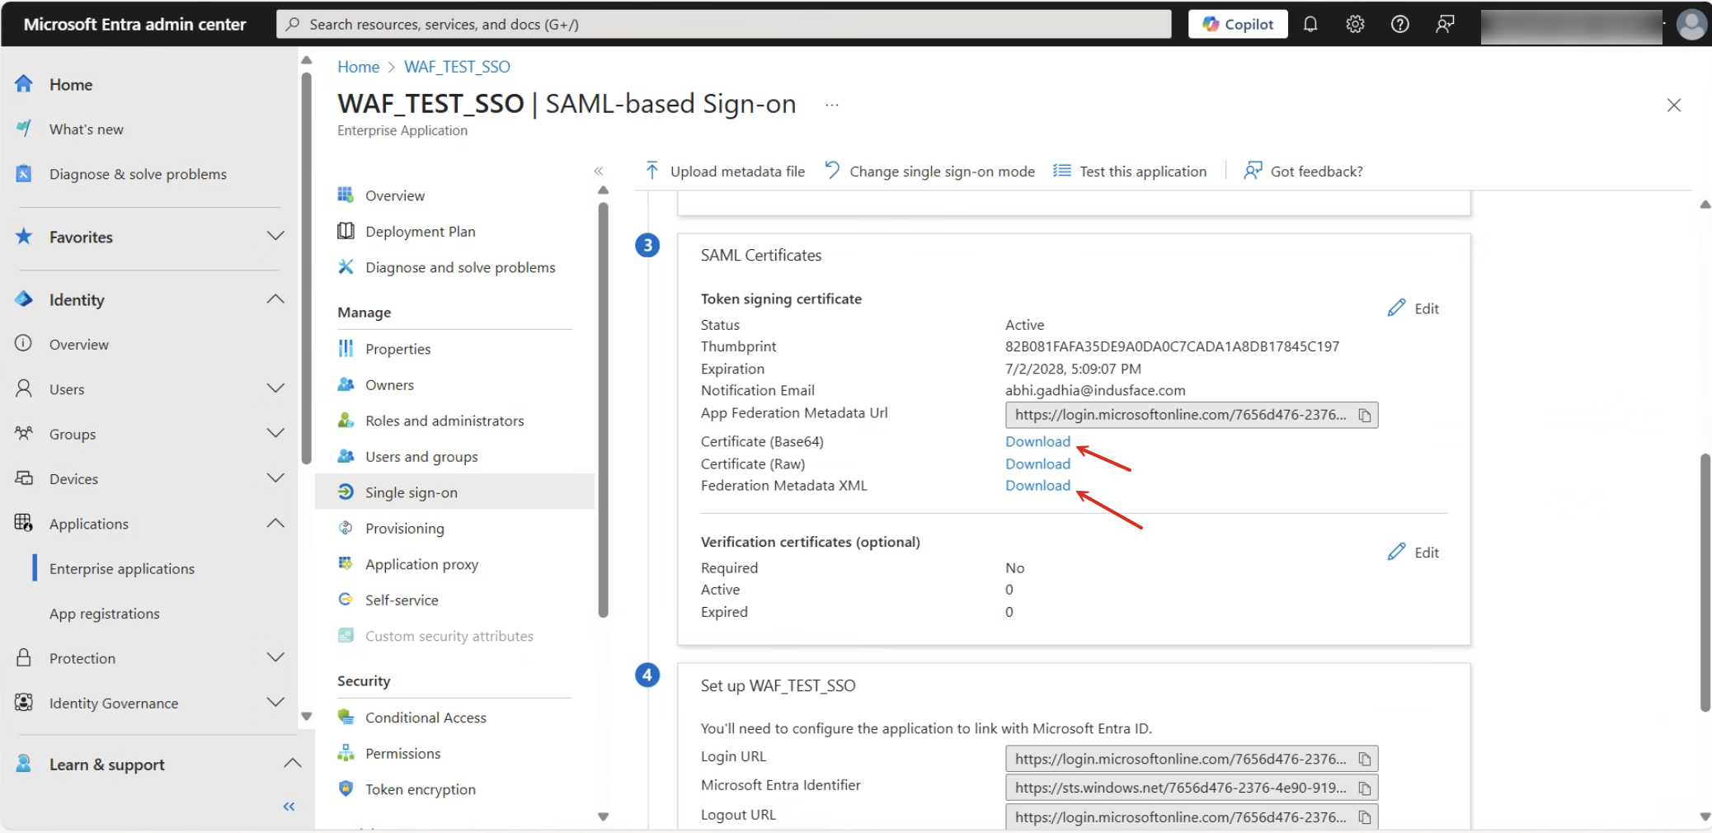The width and height of the screenshot is (1712, 833).
Task: Collapse the resource menu with double chevron
Action: pyautogui.click(x=599, y=171)
